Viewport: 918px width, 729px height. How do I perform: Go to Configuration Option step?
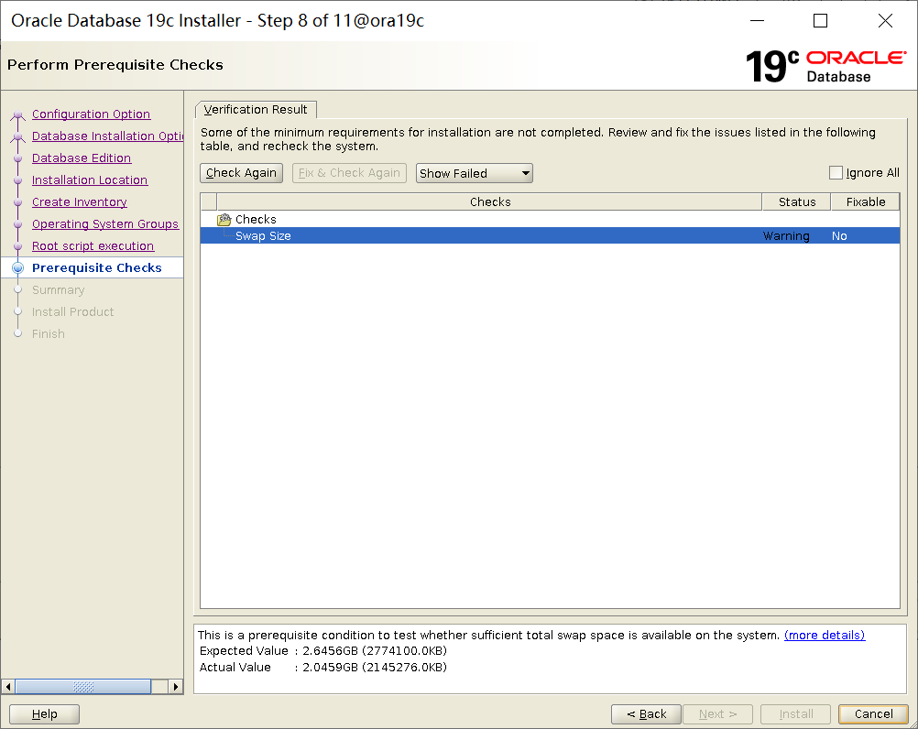[92, 114]
